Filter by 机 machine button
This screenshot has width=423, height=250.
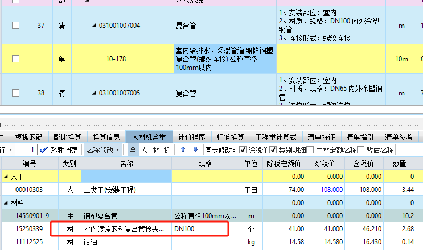(x=167, y=150)
